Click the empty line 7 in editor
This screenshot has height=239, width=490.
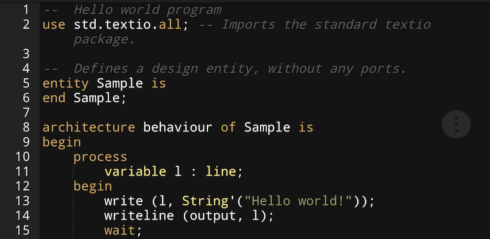(265, 113)
